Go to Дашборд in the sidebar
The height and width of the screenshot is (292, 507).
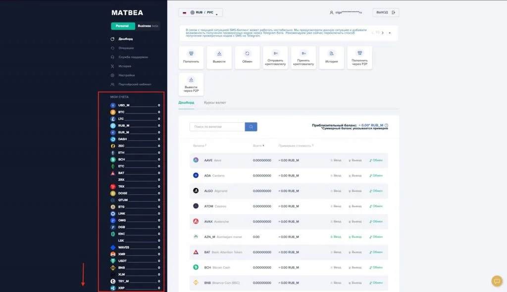[125, 39]
